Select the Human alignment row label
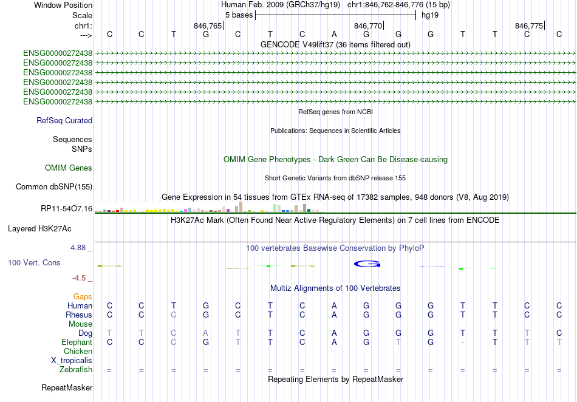This screenshot has width=577, height=402. pos(80,305)
